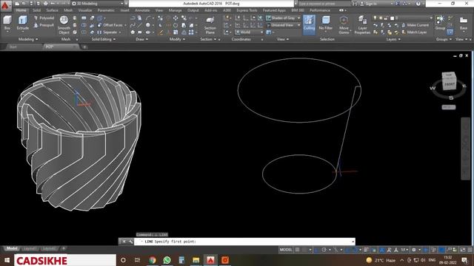The width and height of the screenshot is (474, 266).
Task: Expand the Modify panel
Action: pos(177,39)
